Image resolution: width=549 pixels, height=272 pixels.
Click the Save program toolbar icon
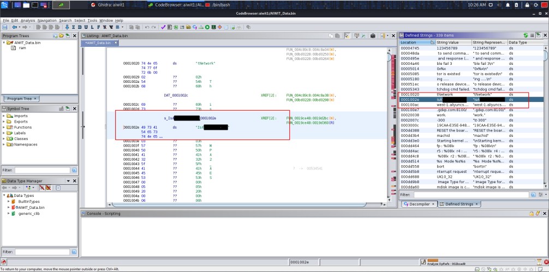(x=5, y=27)
